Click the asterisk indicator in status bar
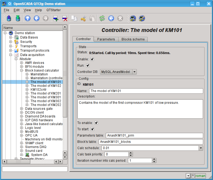The width and height of the screenshot is (213, 180). tap(193, 176)
